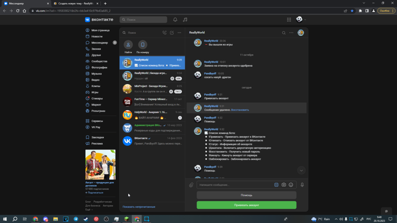Open ReallyWorld avatar in chat header
This screenshot has height=223, width=397.
(x=301, y=33)
